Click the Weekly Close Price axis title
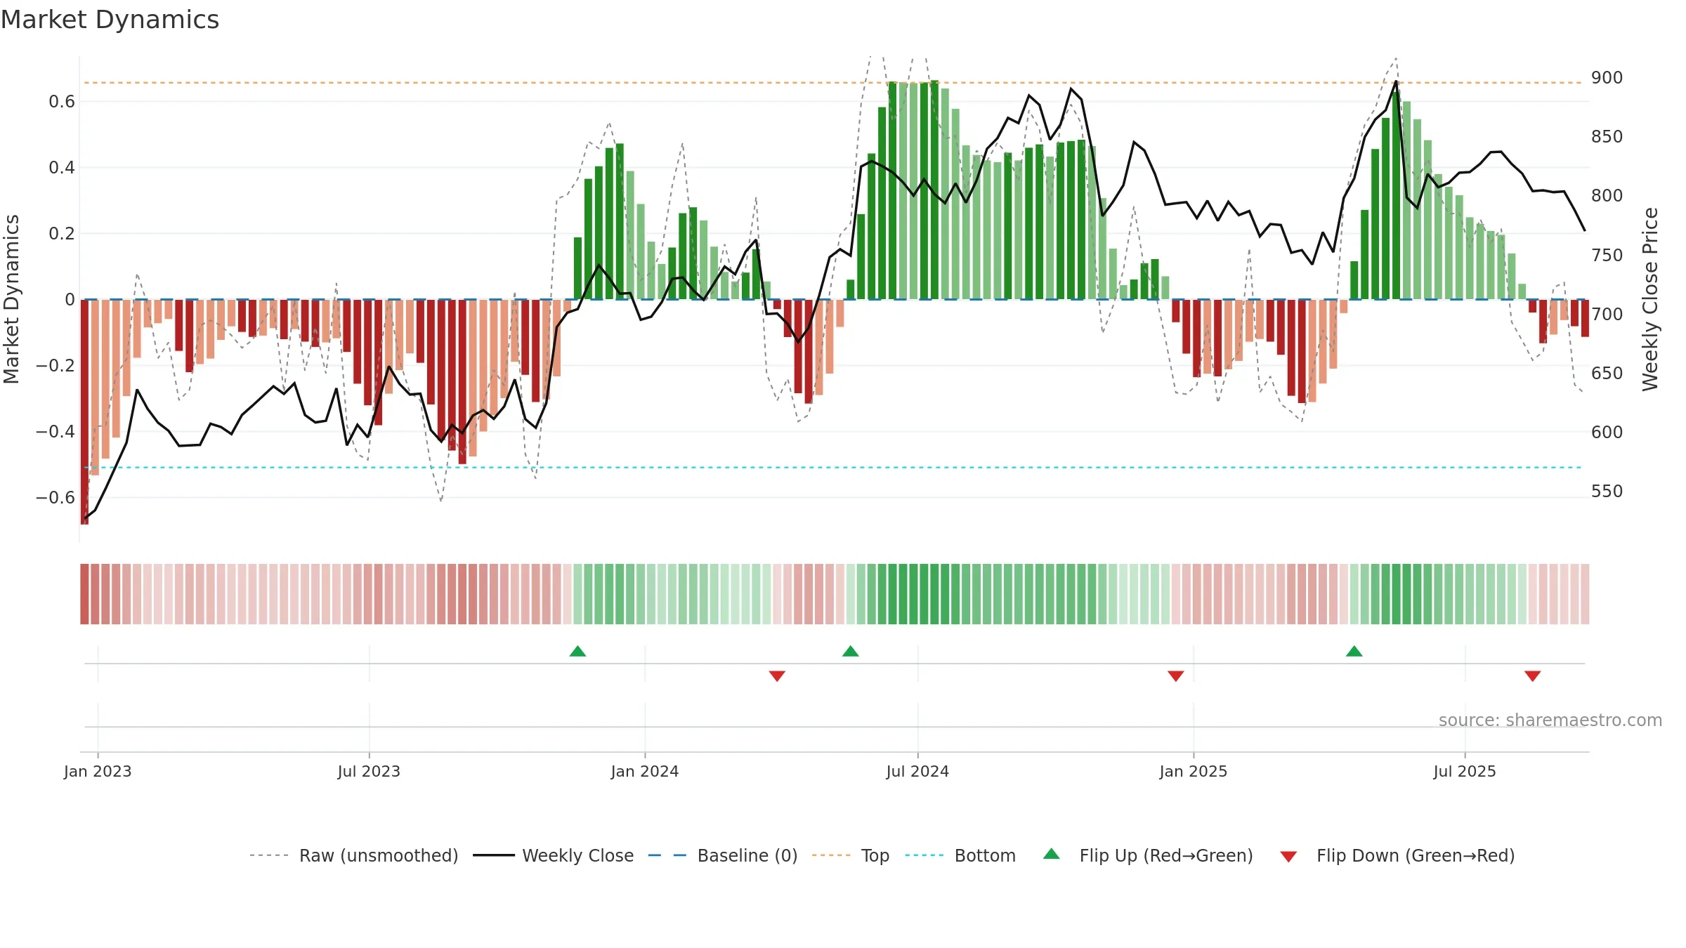1686x948 pixels. [x=1650, y=299]
